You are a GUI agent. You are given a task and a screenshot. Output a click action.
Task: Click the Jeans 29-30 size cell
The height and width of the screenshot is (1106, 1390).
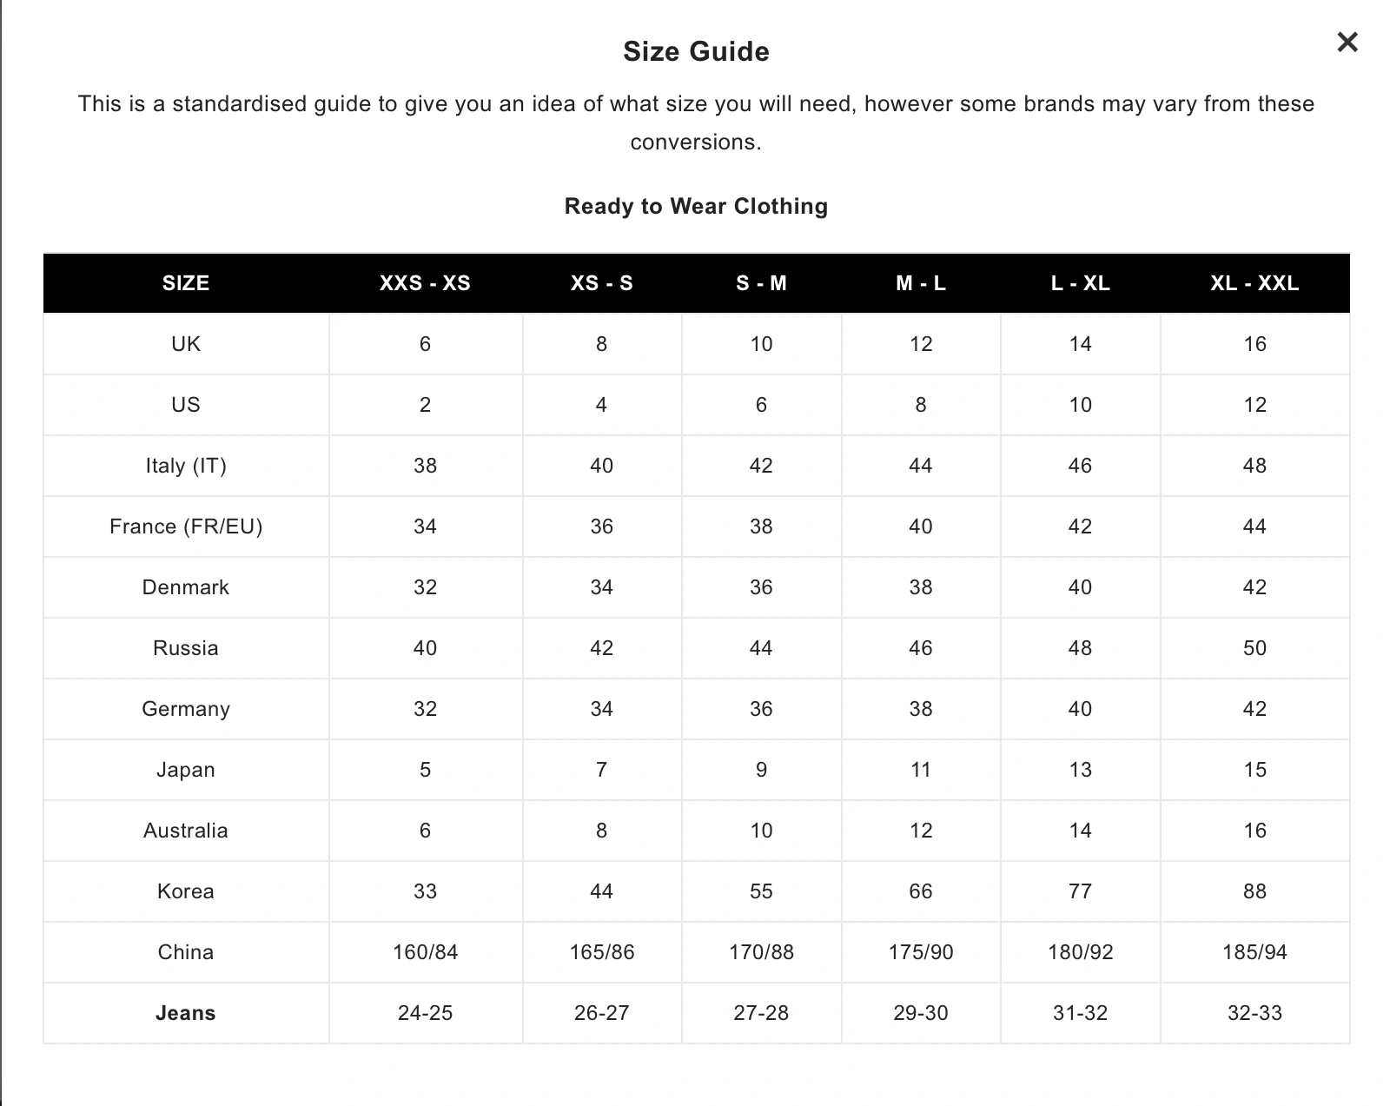pyautogui.click(x=921, y=1013)
